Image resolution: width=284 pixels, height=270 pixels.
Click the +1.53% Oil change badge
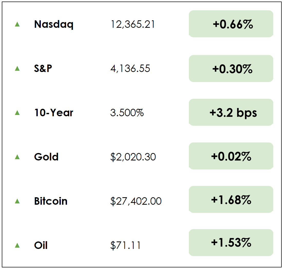click(231, 242)
